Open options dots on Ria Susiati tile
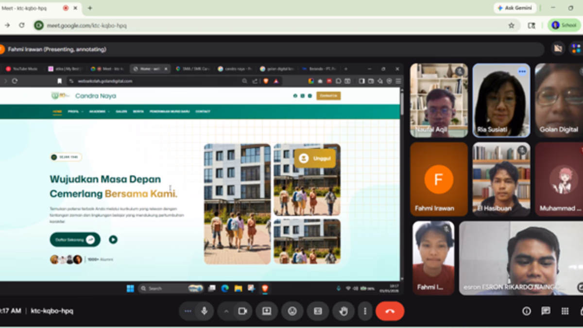Viewport: 583px width, 328px height. 522,71
